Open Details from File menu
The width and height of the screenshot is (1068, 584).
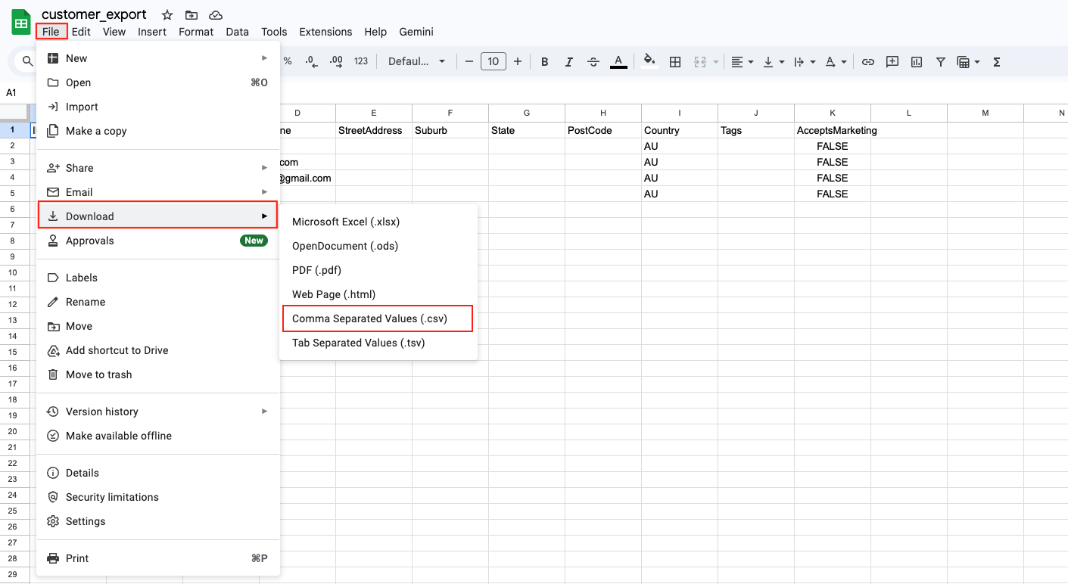tap(158, 473)
